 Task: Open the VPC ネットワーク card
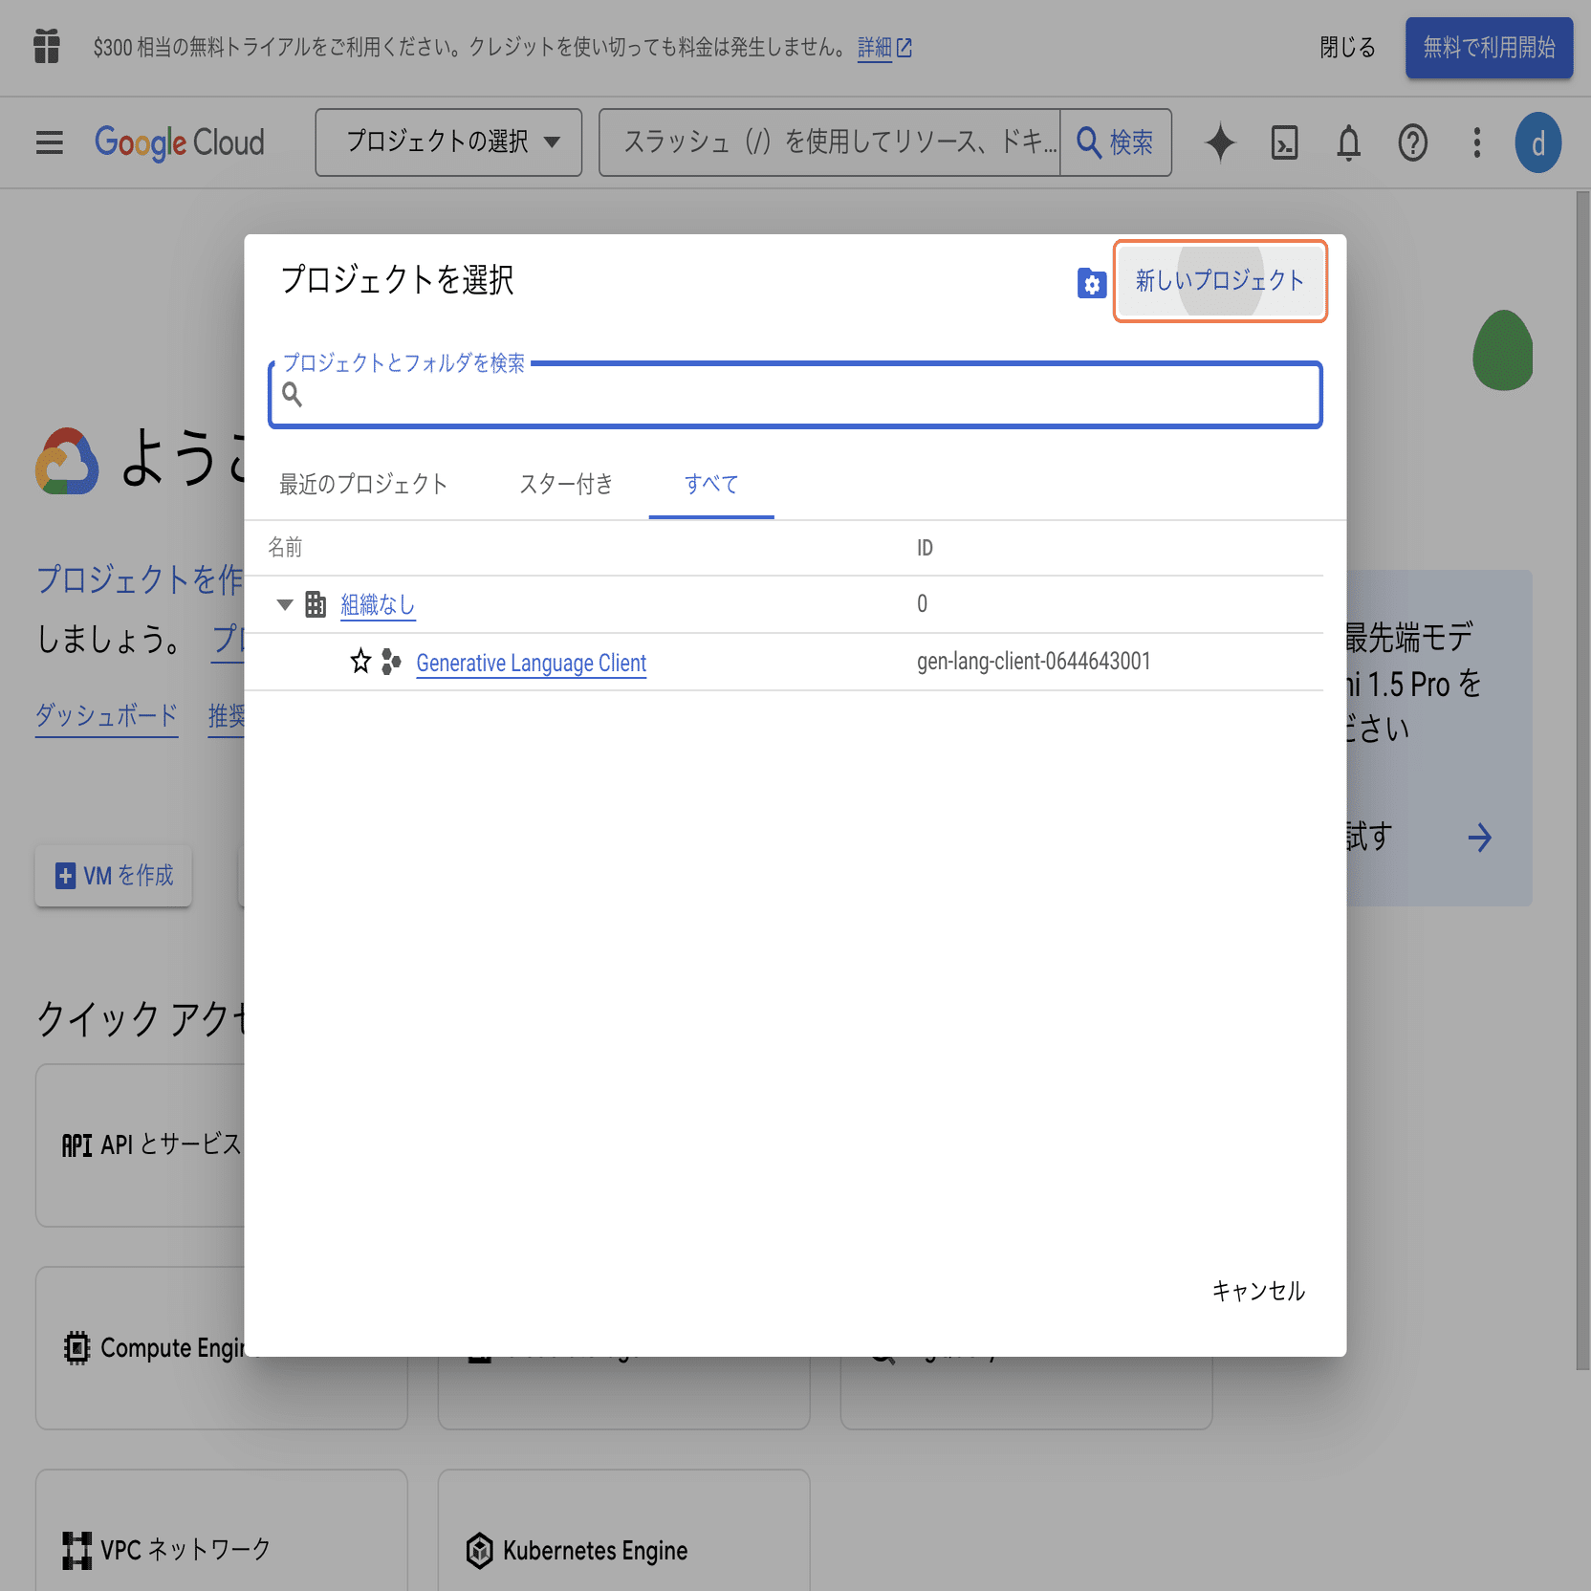222,1530
